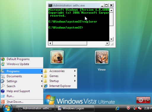
Task: Select the Programs menu entry
Action: pos(22,71)
